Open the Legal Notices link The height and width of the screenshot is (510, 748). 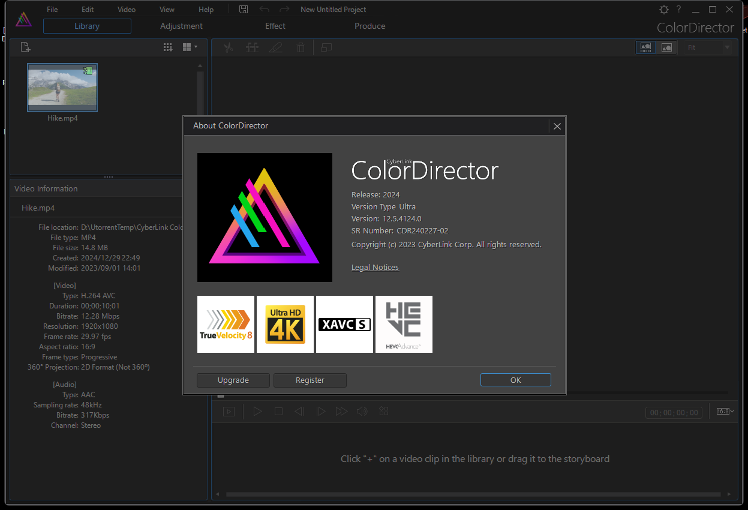pos(375,268)
